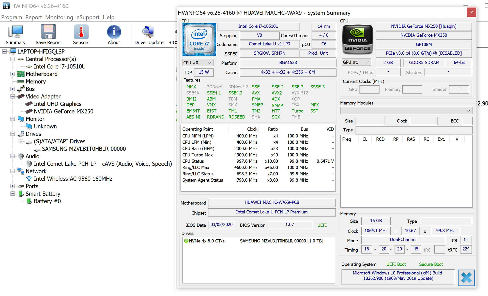Click the Intel Core i7-10510U name field

coord(258,26)
